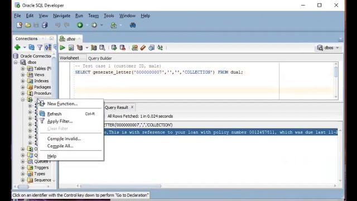Minimize the Connections panel
The width and height of the screenshot is (357, 201).
click(52, 39)
